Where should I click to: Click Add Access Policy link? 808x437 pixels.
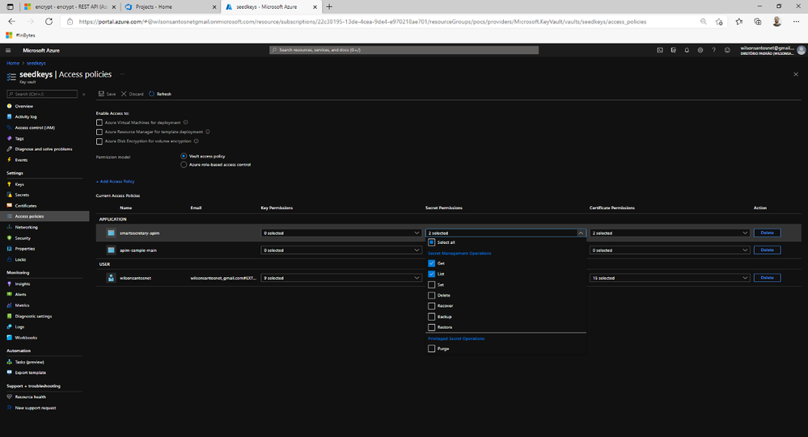pos(116,181)
